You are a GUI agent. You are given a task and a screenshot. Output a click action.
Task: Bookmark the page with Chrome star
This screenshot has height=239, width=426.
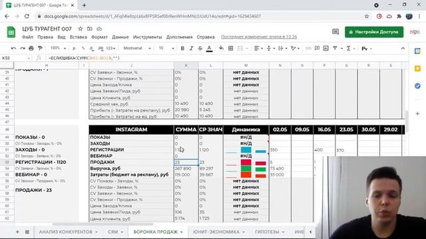tap(367, 16)
